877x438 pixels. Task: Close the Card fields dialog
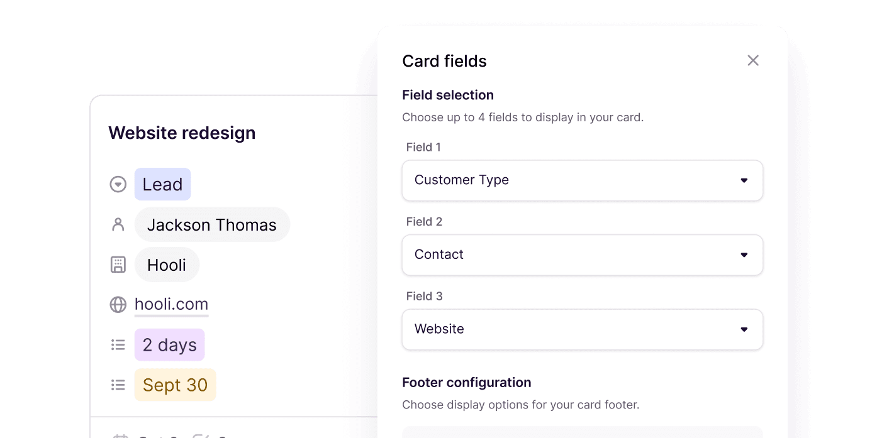click(752, 60)
